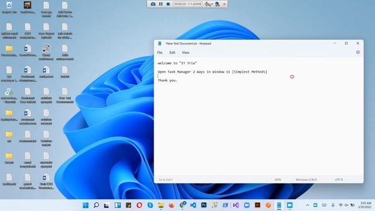Open taskbar Search

click(x=96, y=205)
